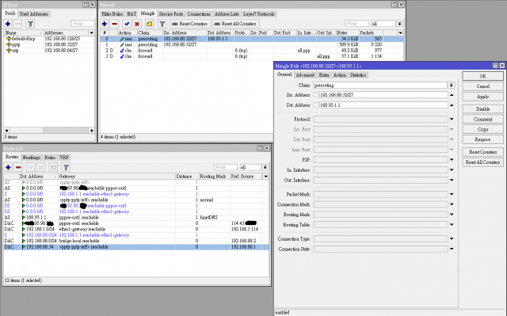Expand the P2P field arrow
The image size is (507, 316).
[x=452, y=160]
